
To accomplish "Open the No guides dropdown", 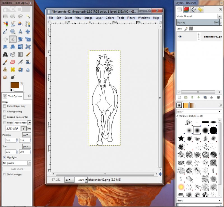I will pos(17,163).
